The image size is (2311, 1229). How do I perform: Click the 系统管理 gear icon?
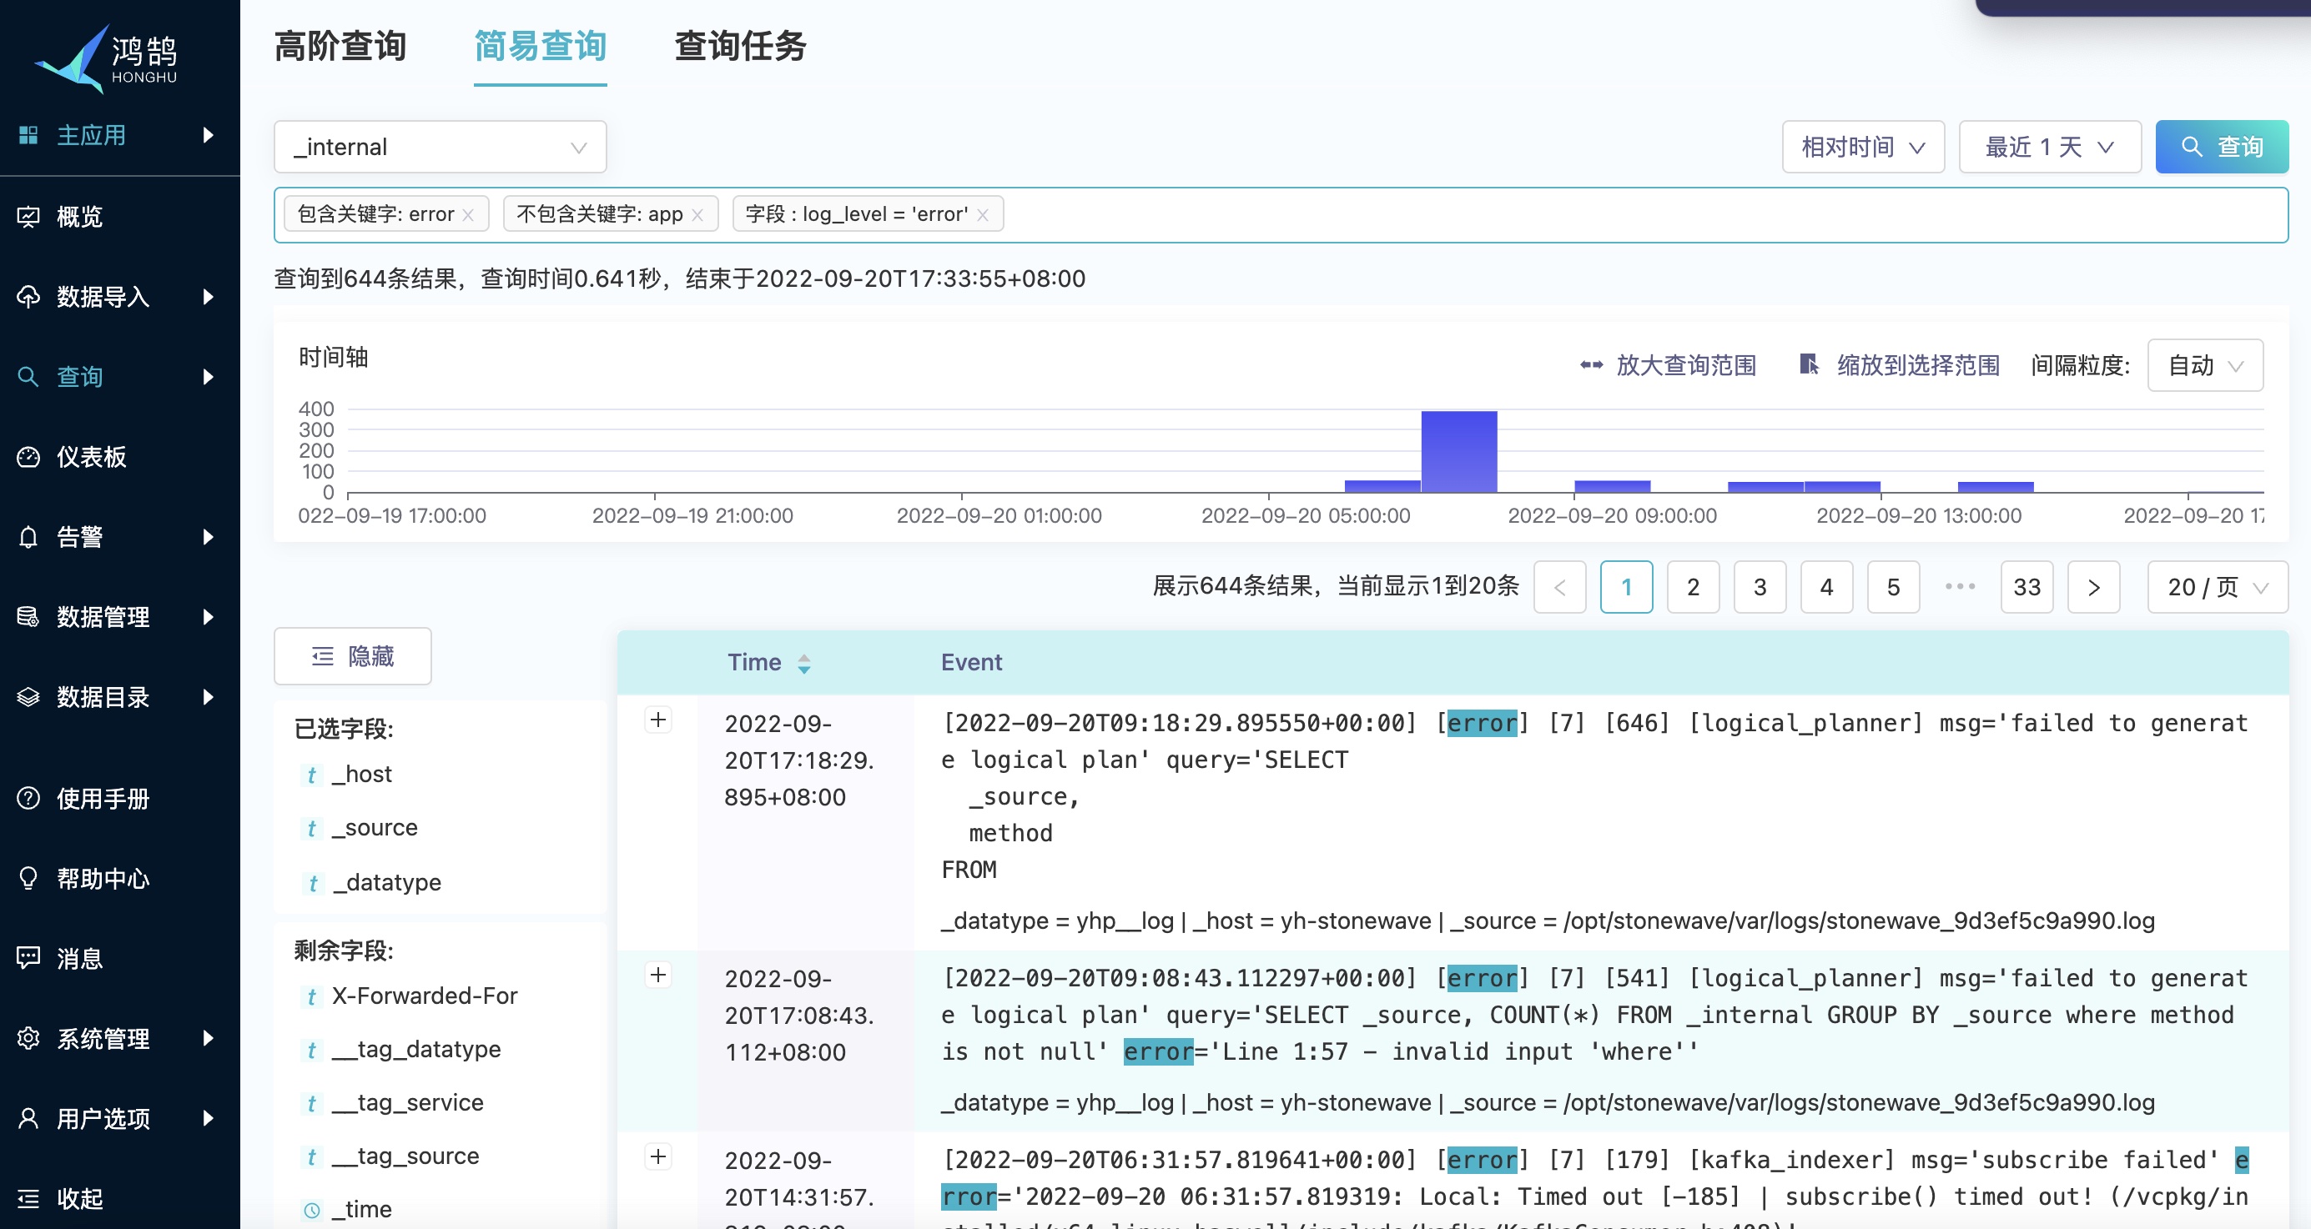28,1038
